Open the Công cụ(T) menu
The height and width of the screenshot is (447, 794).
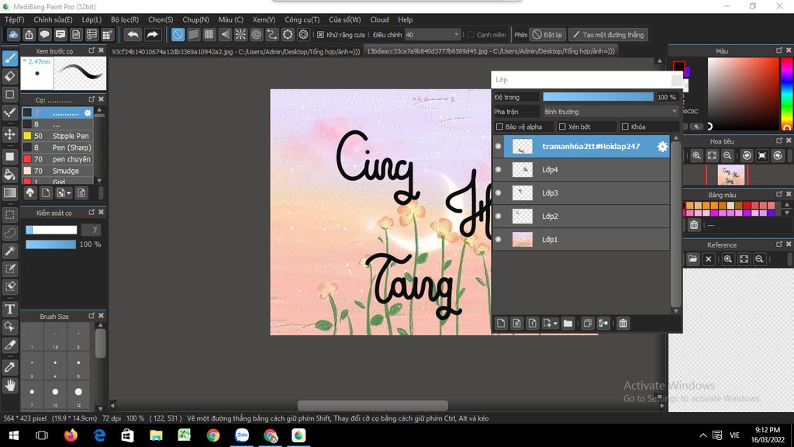(x=302, y=19)
